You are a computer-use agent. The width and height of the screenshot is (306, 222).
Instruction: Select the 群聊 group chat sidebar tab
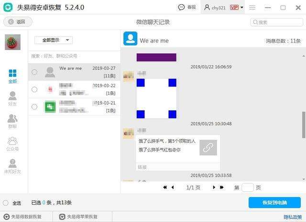tap(12, 121)
